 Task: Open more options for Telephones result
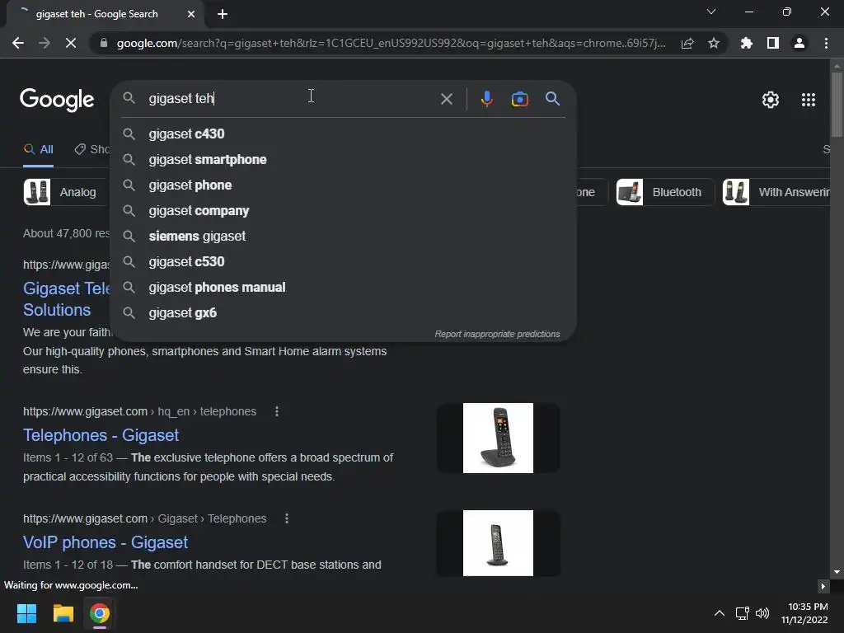coord(277,412)
